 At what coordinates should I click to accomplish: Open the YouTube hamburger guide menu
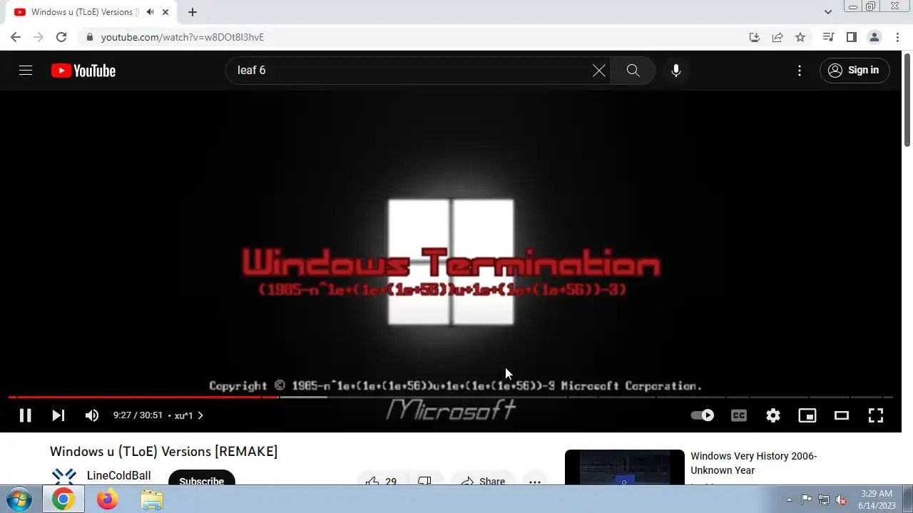click(x=26, y=71)
